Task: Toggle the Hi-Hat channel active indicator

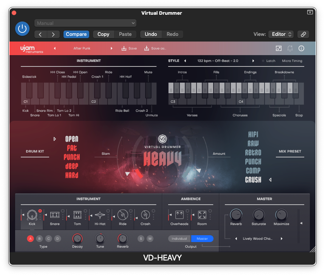Action: pyautogui.click(x=108, y=211)
